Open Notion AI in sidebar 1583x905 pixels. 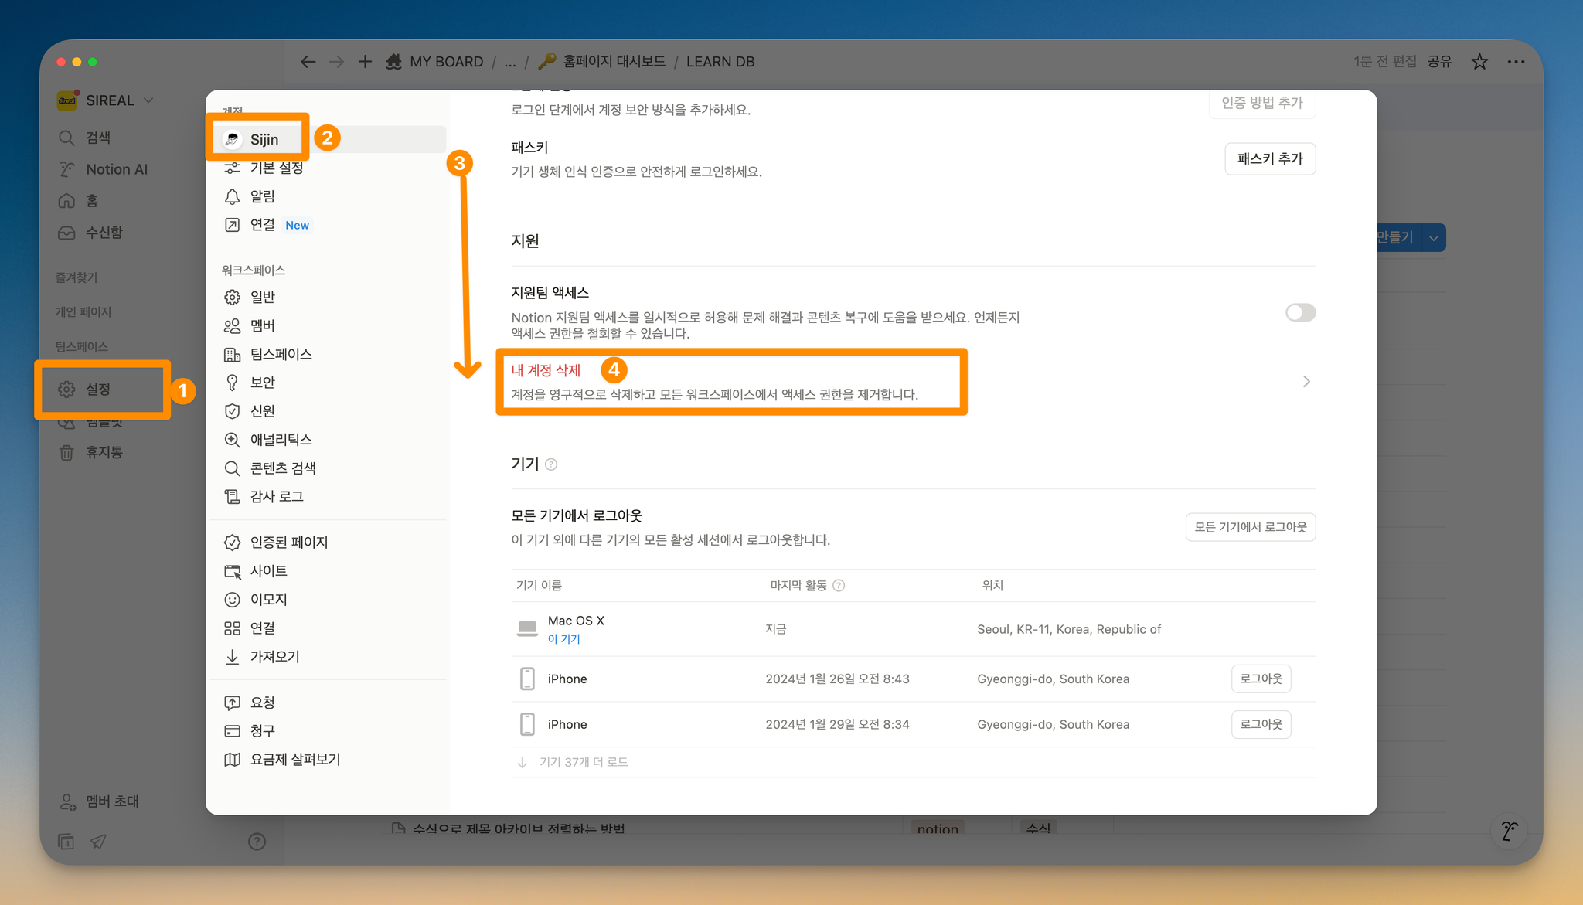[x=104, y=169]
